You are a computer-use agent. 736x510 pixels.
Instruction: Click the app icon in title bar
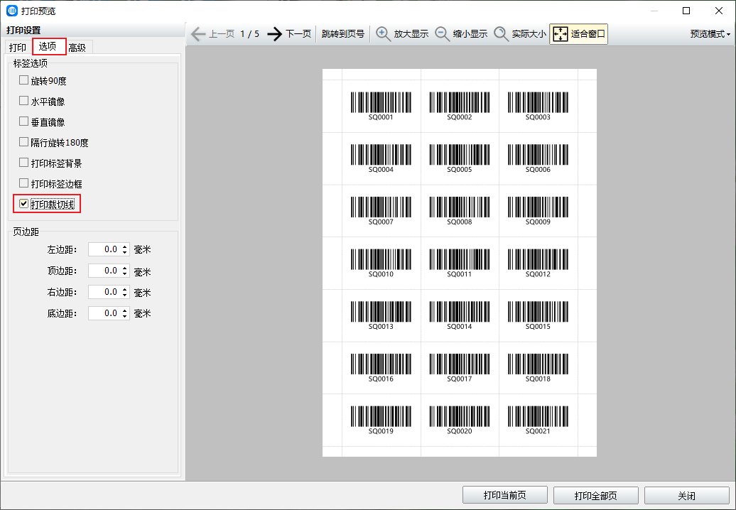coord(12,11)
